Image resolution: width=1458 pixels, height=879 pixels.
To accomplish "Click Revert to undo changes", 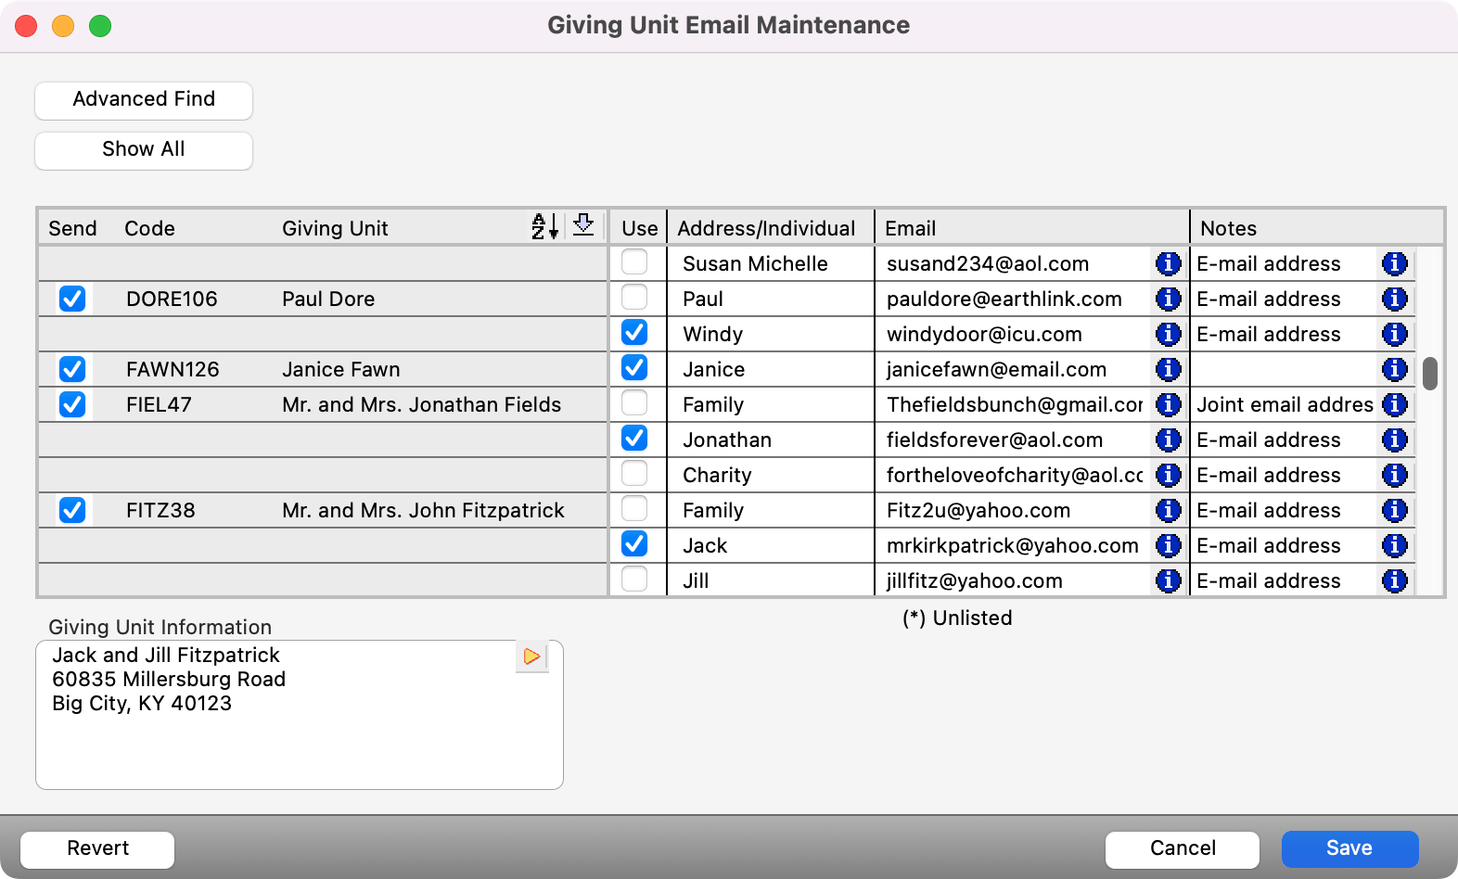I will [97, 848].
